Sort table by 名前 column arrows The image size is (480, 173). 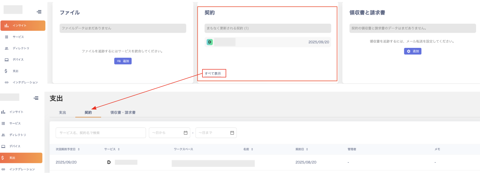click(x=252, y=149)
